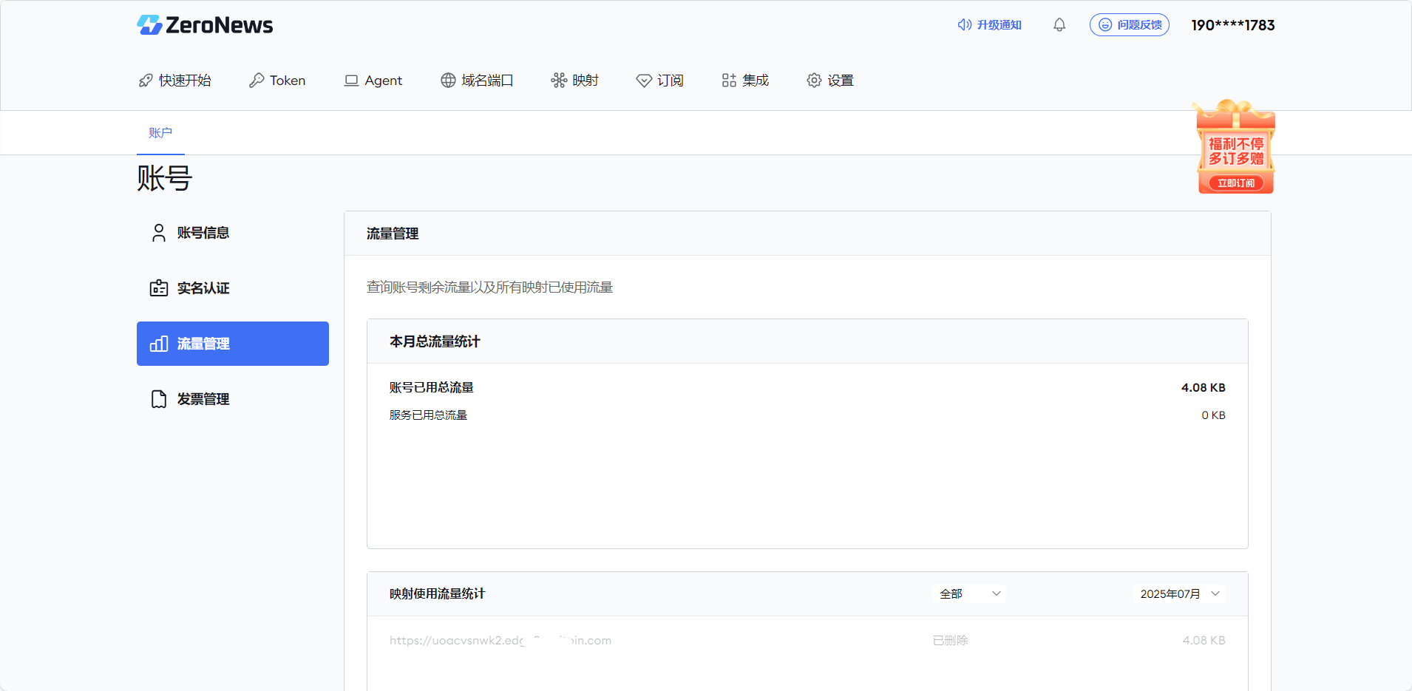
Task: Open account menu 190****1783
Action: coord(1233,25)
